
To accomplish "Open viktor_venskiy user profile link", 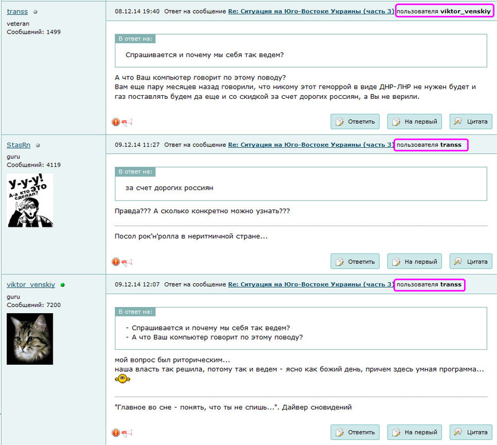I will pyautogui.click(x=30, y=285).
